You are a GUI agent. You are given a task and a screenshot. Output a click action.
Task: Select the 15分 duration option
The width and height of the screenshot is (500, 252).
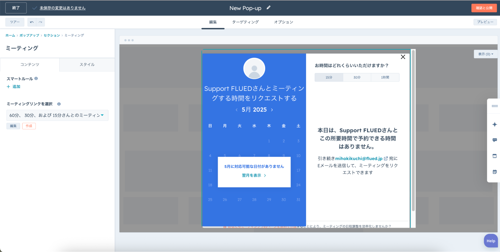329,77
